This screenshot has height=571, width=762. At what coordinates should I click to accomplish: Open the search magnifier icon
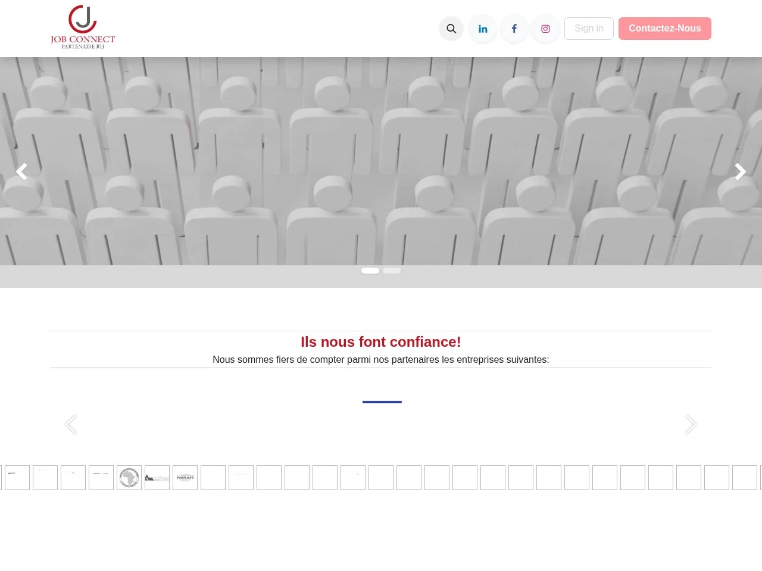(451, 29)
